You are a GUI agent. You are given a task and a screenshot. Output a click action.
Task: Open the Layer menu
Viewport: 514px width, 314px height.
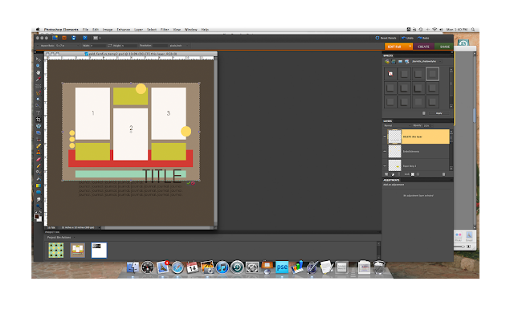[x=138, y=30]
